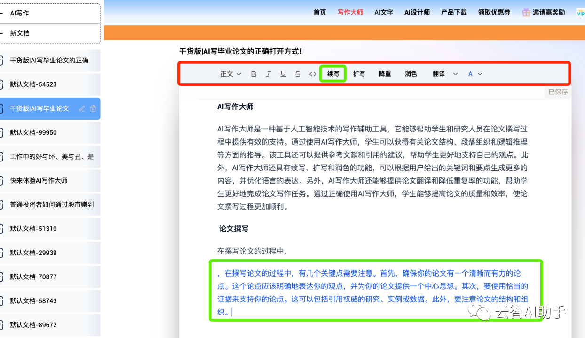
Task: Click the 降重 reduce-repetition tool
Action: 384,74
